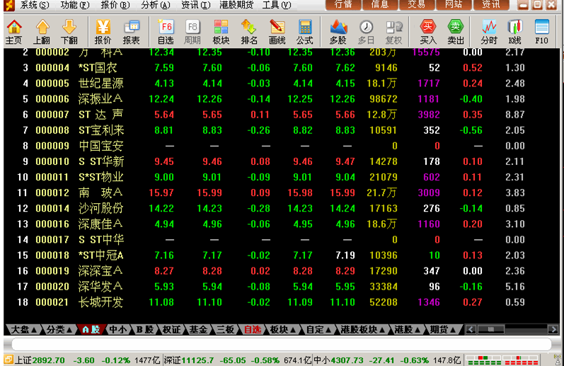This screenshot has width=564, height=366.
Task: Switch to the 自选 bottom tab
Action: 252,330
